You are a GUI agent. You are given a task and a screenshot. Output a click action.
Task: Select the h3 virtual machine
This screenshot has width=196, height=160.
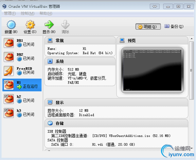(22, 113)
